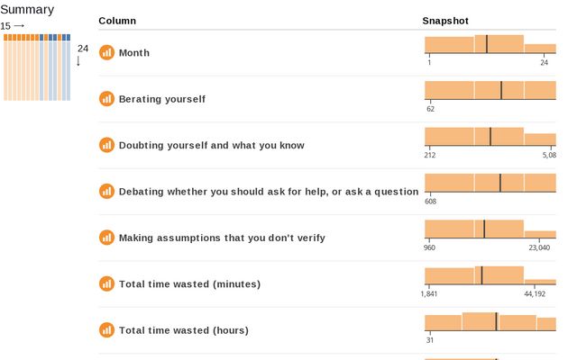Click Total time wasted (hours) icon

pos(106,329)
